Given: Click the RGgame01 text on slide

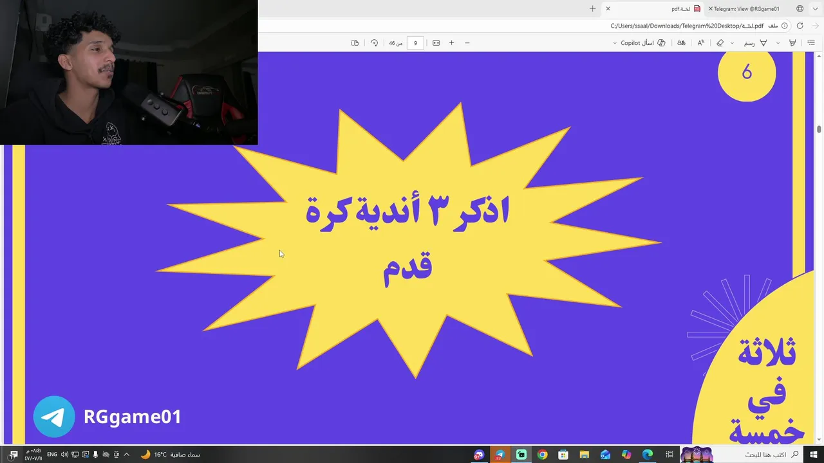Looking at the screenshot, I should 133,417.
